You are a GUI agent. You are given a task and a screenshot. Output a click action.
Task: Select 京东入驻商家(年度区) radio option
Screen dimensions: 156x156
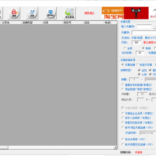123,118
